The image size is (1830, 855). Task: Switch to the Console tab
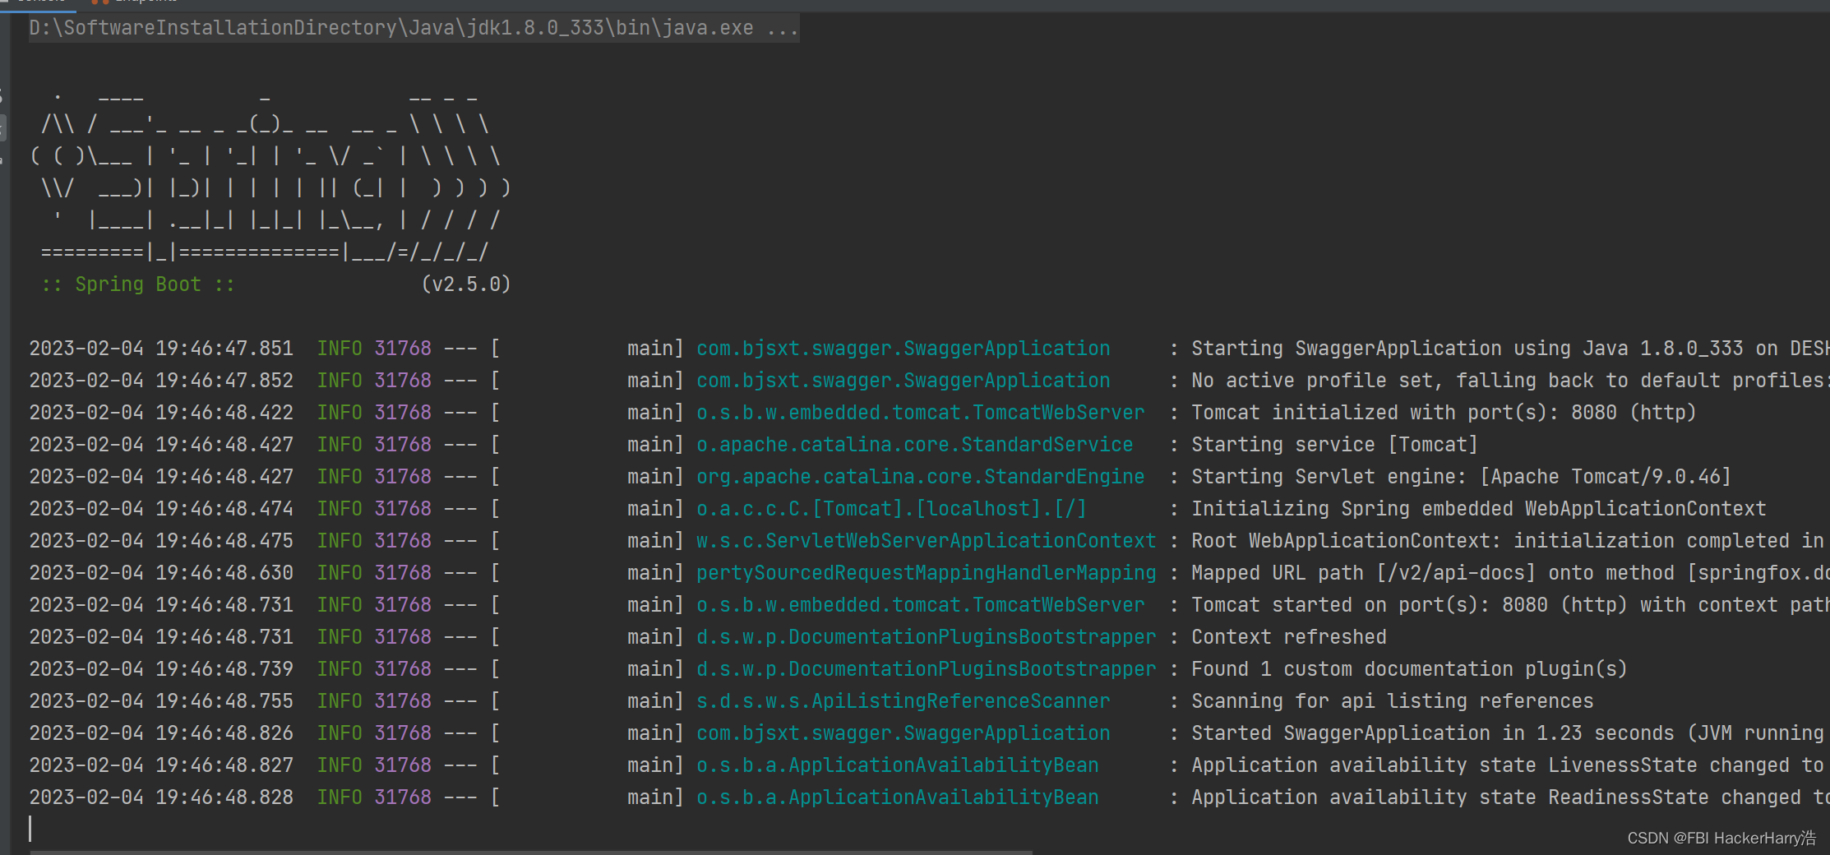click(37, 2)
